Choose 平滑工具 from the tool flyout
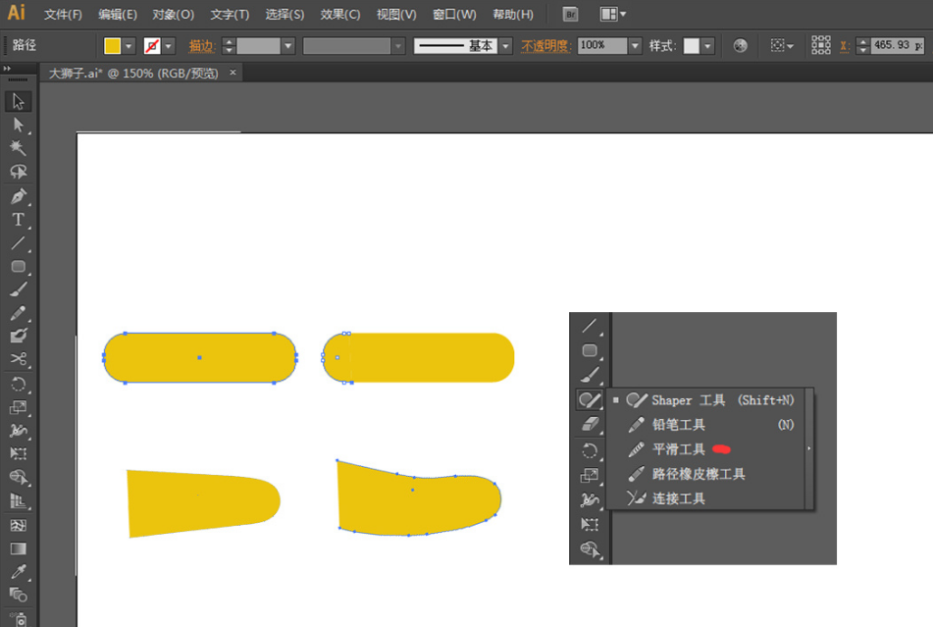The width and height of the screenshot is (933, 627). (679, 449)
